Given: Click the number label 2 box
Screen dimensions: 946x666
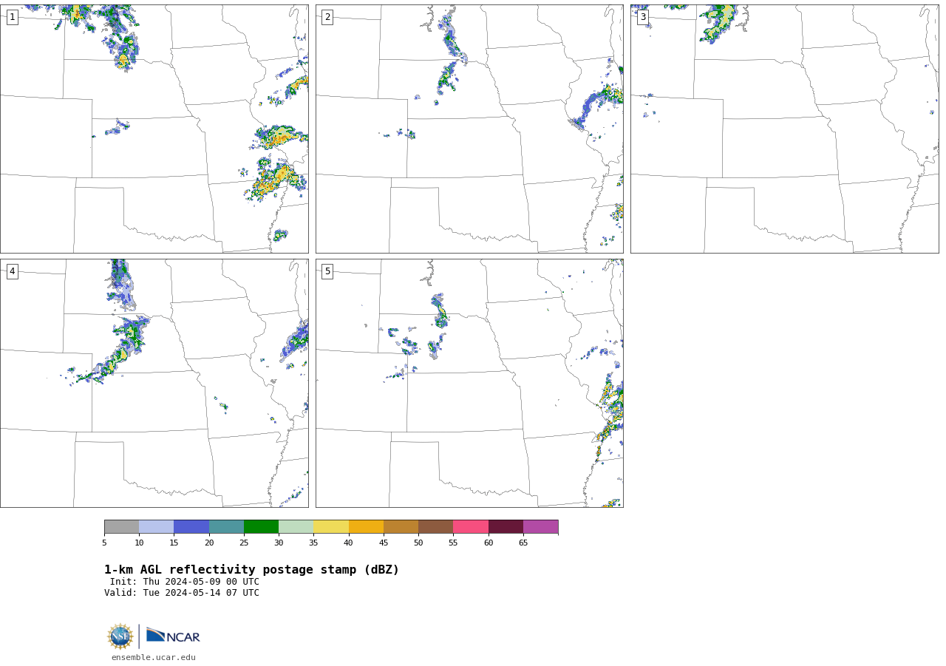Looking at the screenshot, I should point(327,17).
